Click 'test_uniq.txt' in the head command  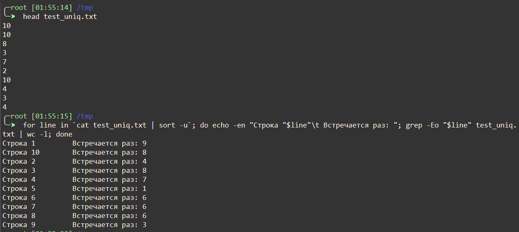70,16
